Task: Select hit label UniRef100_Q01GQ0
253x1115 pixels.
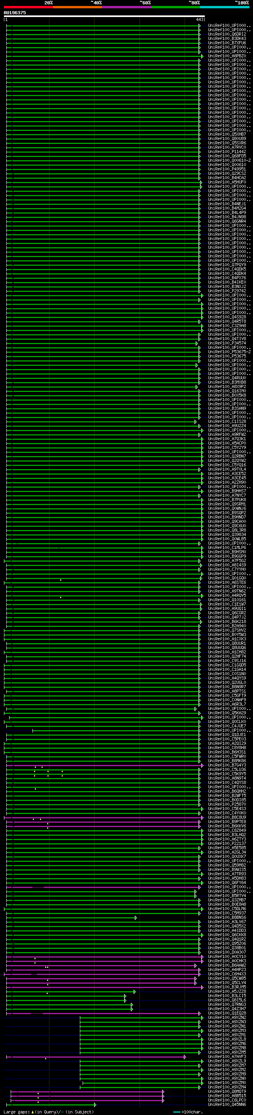Action: [x=227, y=578]
